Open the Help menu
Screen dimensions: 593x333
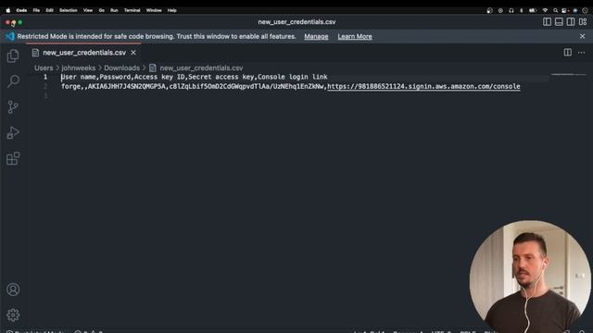[x=172, y=10]
